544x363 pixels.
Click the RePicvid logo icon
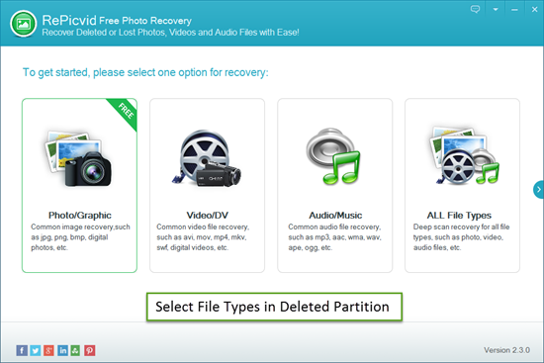24,24
